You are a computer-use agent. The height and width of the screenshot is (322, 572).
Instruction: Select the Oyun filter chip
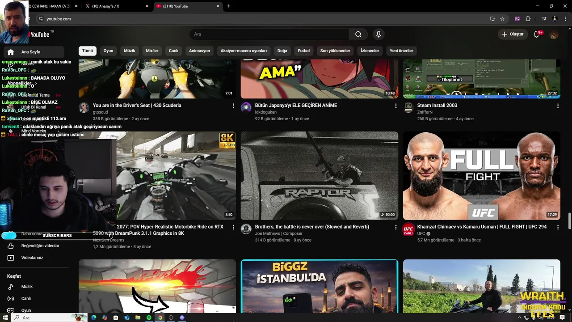[109, 51]
